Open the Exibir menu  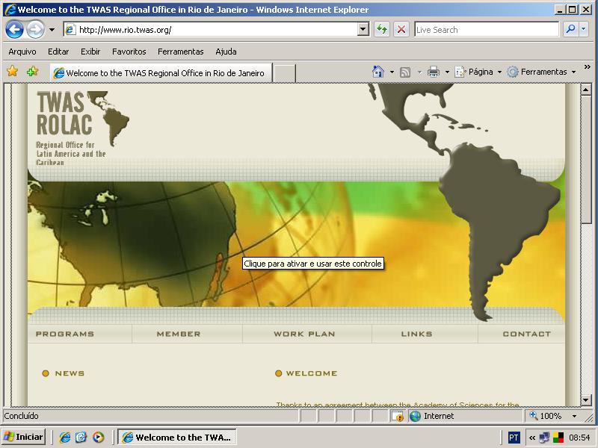(90, 52)
